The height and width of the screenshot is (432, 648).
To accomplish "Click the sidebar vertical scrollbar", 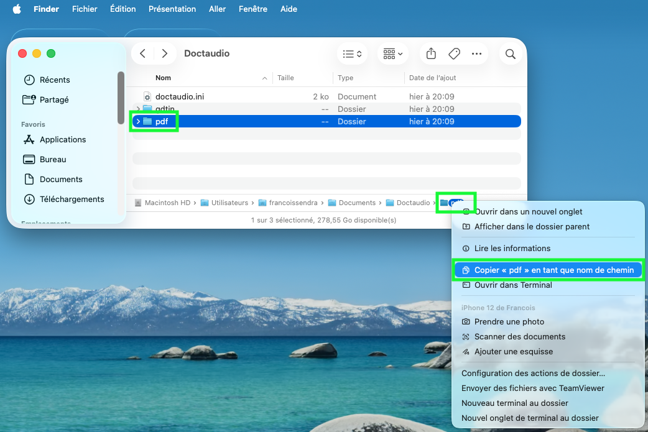I will [121, 98].
